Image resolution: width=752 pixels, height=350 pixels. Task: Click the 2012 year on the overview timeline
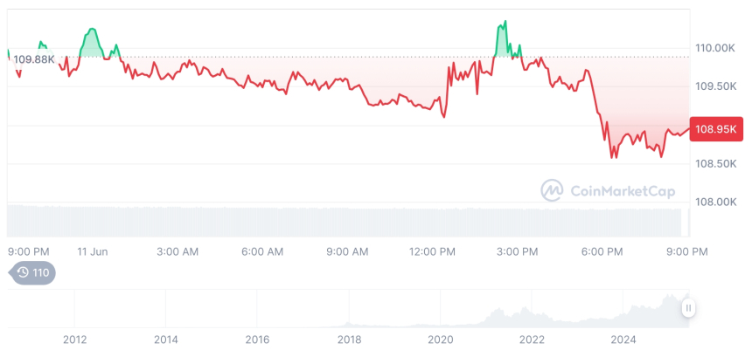[74, 340]
